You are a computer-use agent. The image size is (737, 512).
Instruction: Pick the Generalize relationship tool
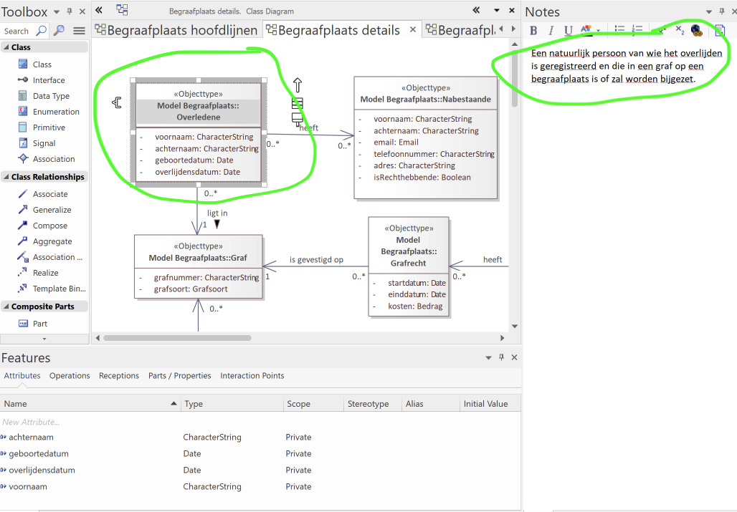tap(52, 210)
